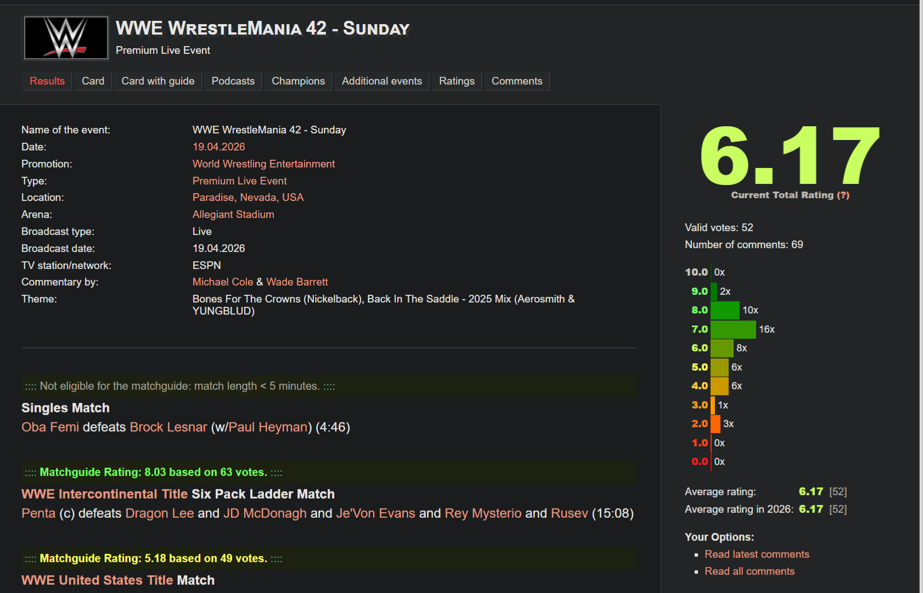Select the Podcasts tab
Viewport: 923px width, 593px height.
click(233, 81)
